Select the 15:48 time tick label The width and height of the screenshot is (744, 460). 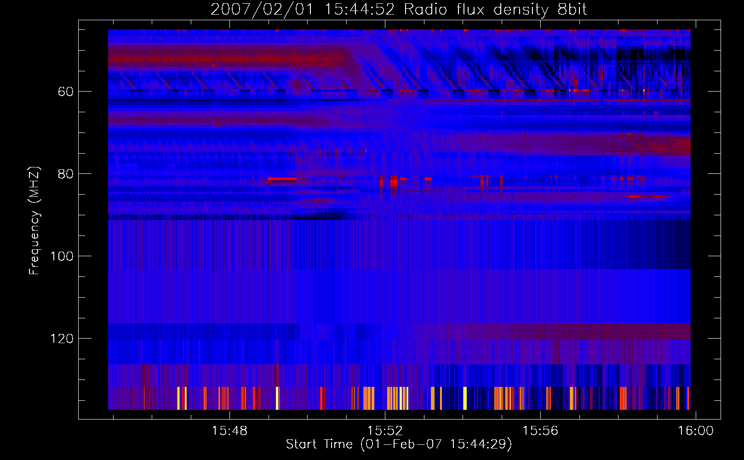229,431
